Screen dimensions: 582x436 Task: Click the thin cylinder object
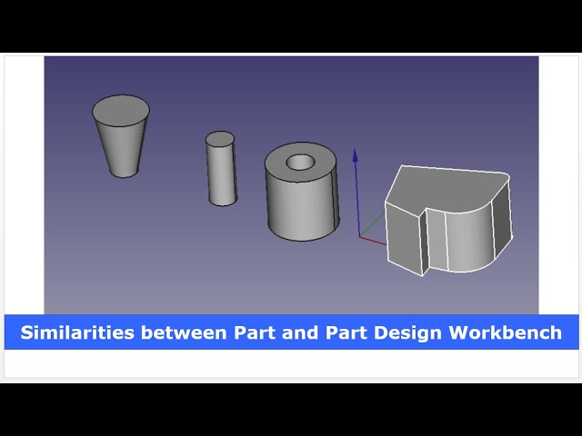click(221, 177)
